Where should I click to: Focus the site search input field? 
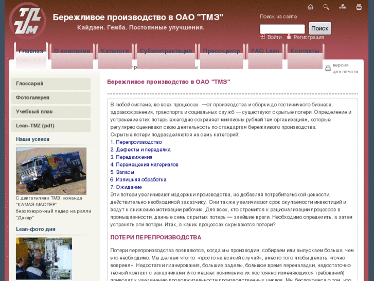click(282, 29)
